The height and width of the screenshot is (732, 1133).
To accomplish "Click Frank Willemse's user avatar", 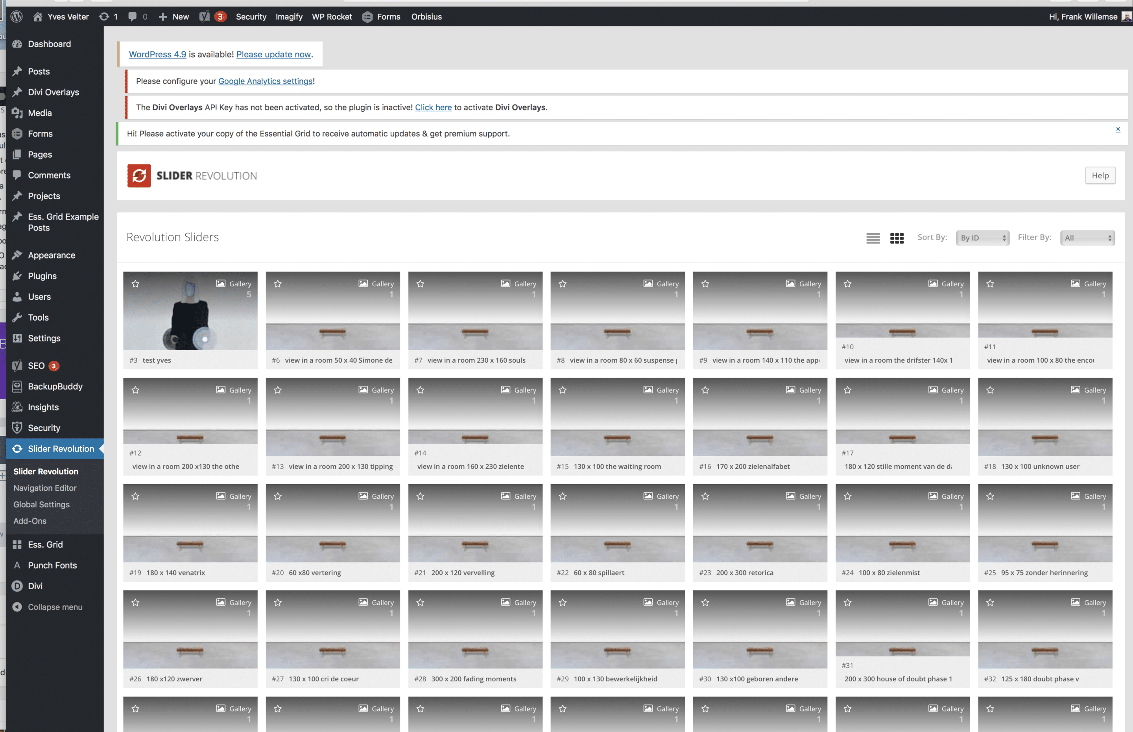I will coord(1126,17).
